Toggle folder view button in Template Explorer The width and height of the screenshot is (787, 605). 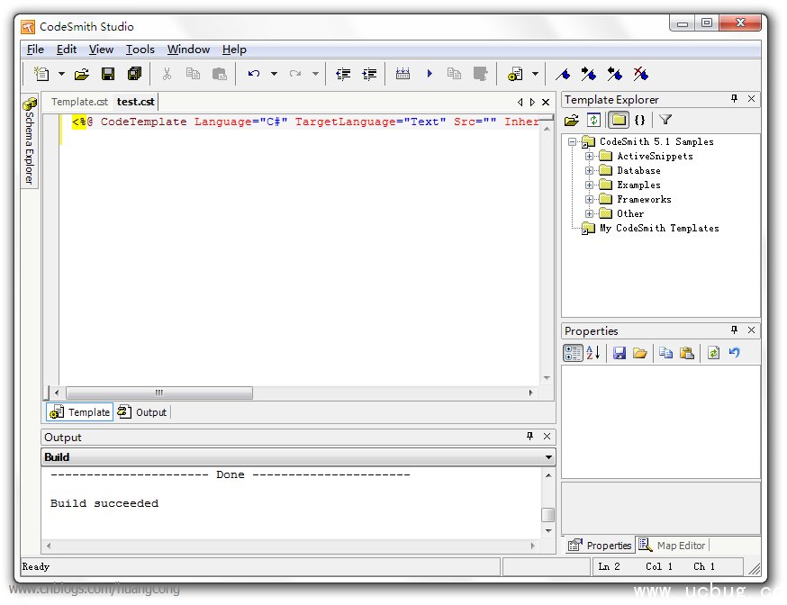pyautogui.click(x=619, y=120)
